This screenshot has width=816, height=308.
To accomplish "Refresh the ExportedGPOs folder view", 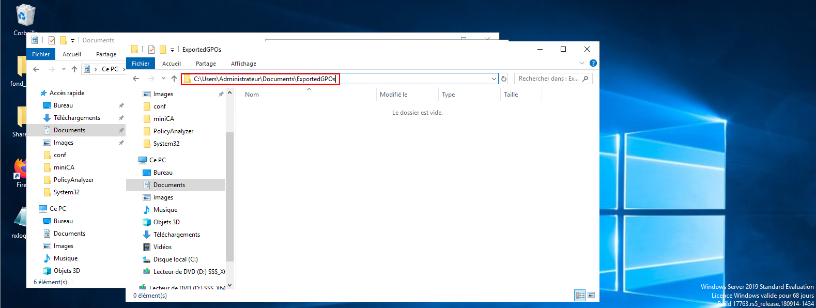I will click(x=504, y=79).
